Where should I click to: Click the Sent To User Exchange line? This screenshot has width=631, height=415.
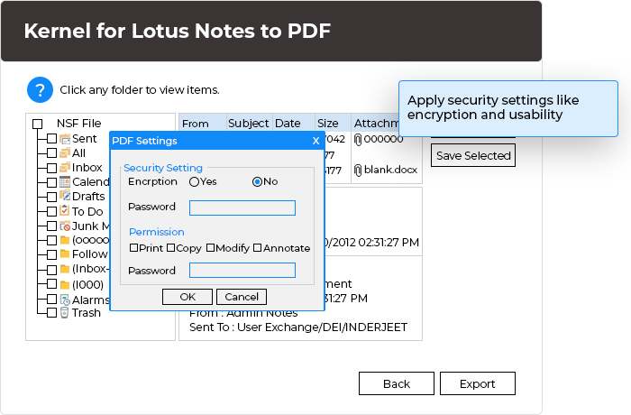(298, 327)
